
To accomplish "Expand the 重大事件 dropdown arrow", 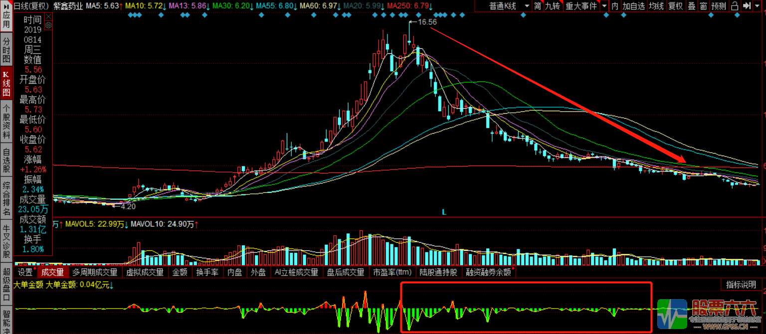I will (604, 6).
